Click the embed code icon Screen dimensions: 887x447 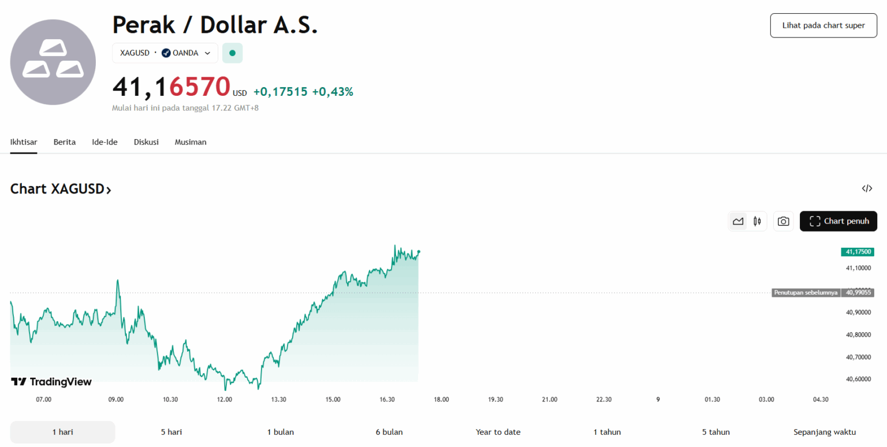(866, 188)
